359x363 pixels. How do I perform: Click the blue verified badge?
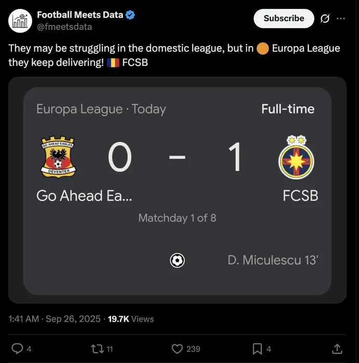click(130, 15)
